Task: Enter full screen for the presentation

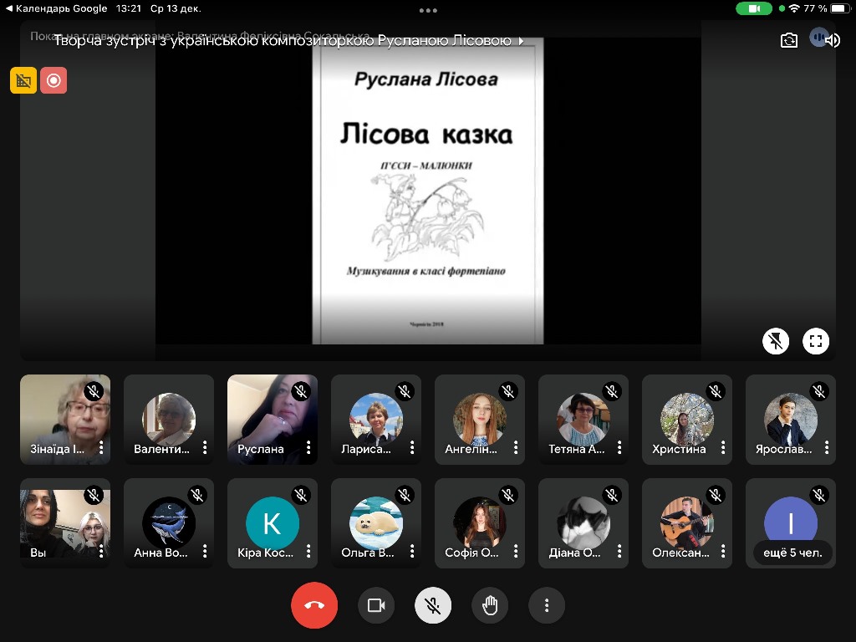Action: (x=816, y=340)
